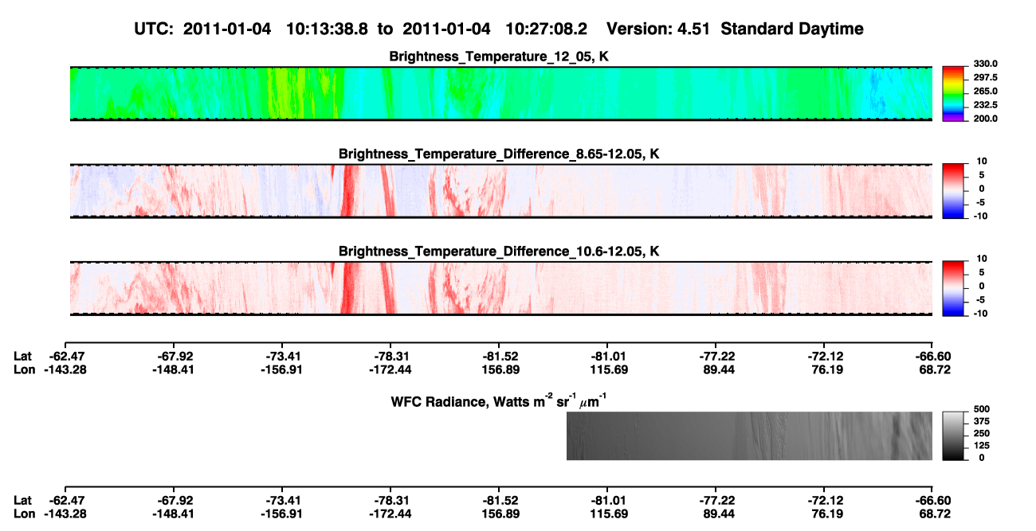Click the 297.5 colorbar tick label
Viewport: 1036px width, 531px height.
pos(985,78)
